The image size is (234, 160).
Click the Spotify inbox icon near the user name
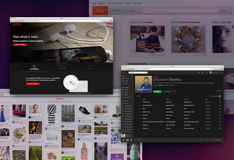(206, 73)
